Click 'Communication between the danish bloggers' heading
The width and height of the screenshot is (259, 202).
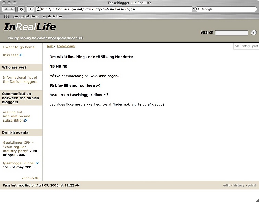(x=21, y=98)
